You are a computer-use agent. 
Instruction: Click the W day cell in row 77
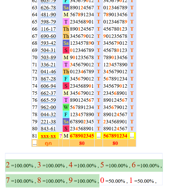pyautogui.click(x=66, y=107)
